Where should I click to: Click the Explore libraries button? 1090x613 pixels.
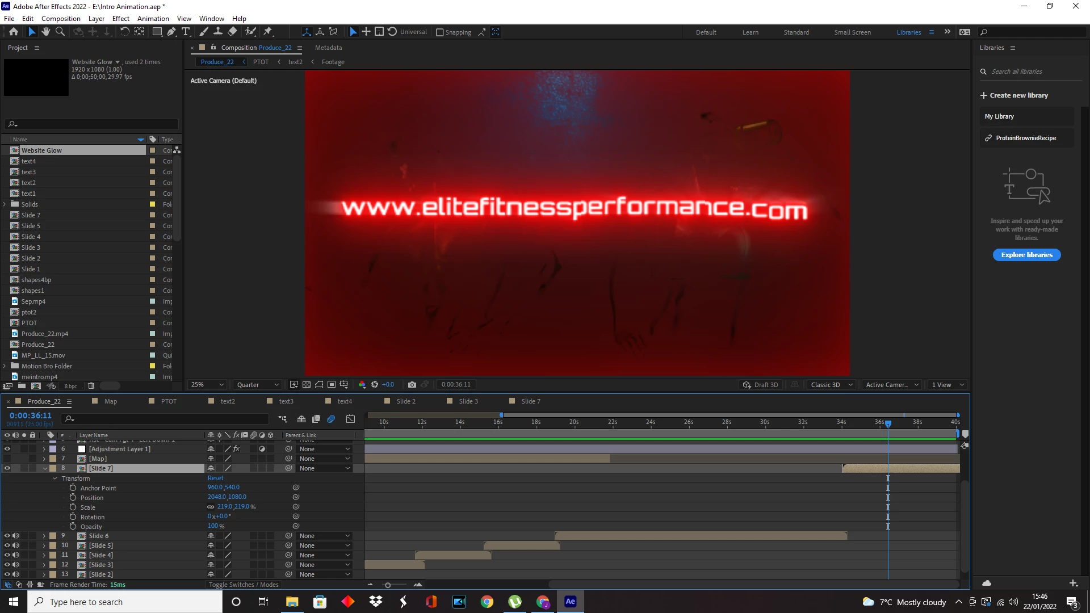[x=1026, y=255]
